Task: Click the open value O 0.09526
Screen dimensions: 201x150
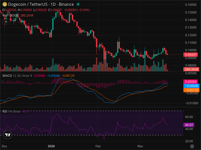Action: (9, 10)
